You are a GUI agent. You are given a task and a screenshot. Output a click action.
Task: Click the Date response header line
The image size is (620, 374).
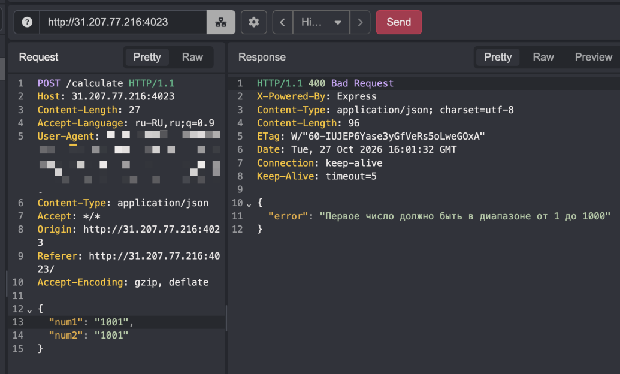356,150
